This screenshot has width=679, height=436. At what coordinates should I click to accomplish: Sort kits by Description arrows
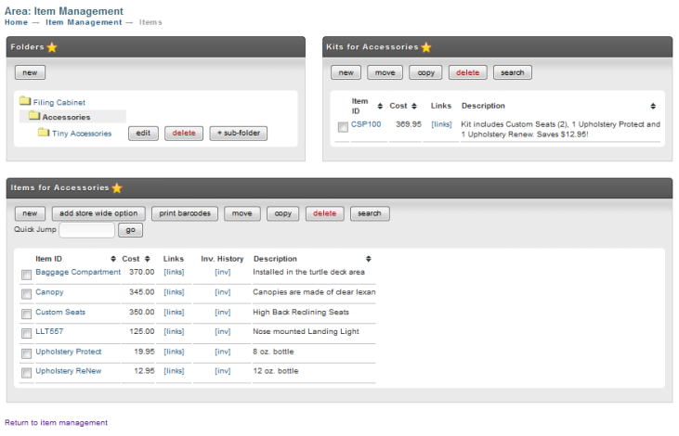[653, 106]
